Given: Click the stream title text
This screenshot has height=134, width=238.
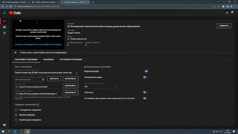Looking at the screenshot, I should (103, 26).
